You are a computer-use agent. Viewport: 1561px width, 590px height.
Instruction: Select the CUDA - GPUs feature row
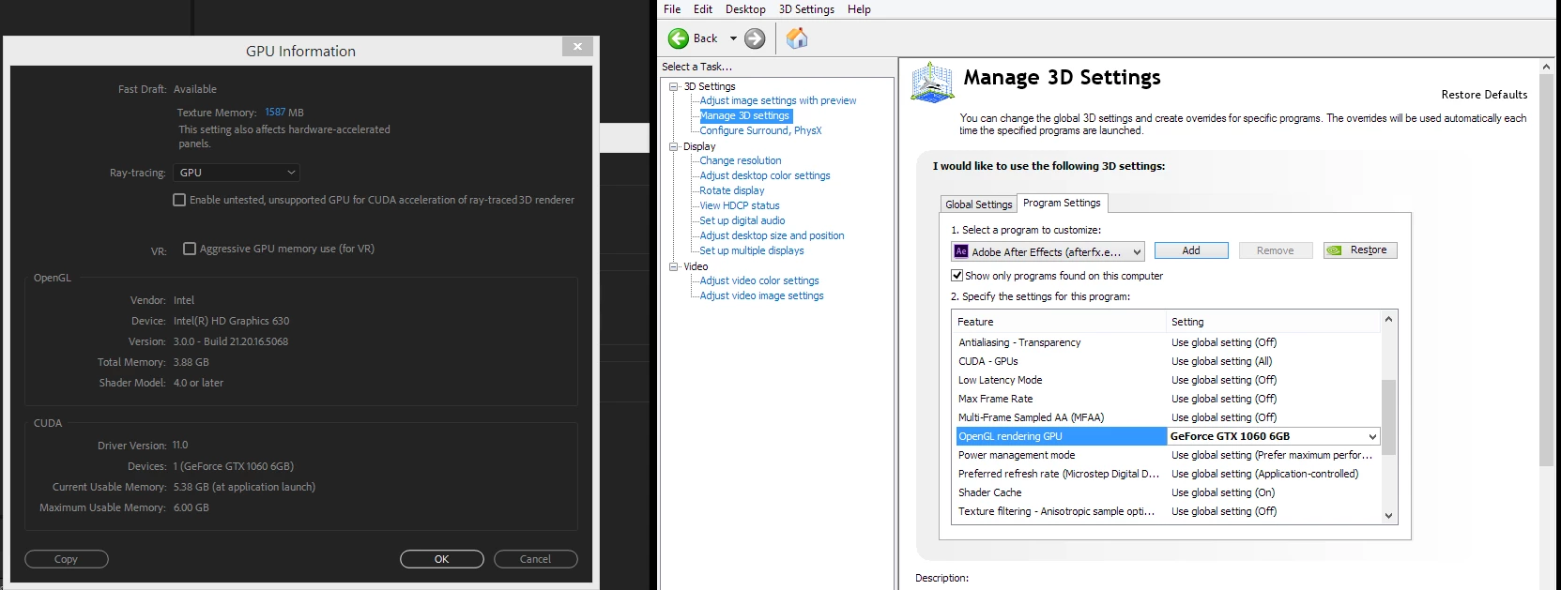1166,361
